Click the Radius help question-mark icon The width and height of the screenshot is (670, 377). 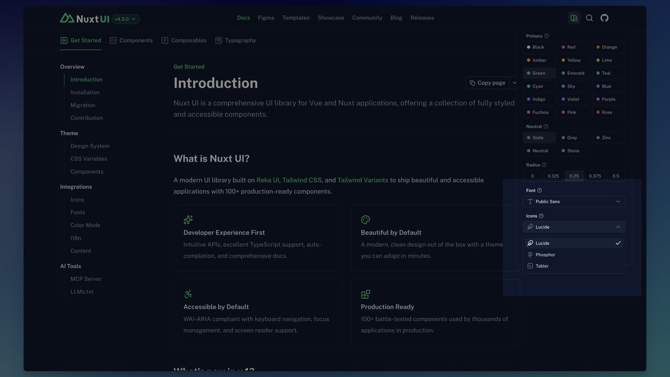[x=544, y=165]
